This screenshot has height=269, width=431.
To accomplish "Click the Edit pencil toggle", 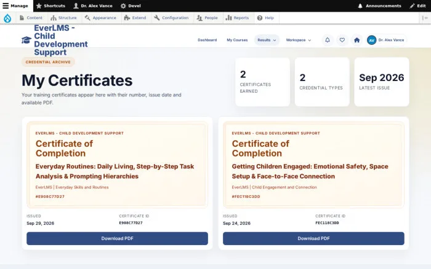I will click(417, 6).
